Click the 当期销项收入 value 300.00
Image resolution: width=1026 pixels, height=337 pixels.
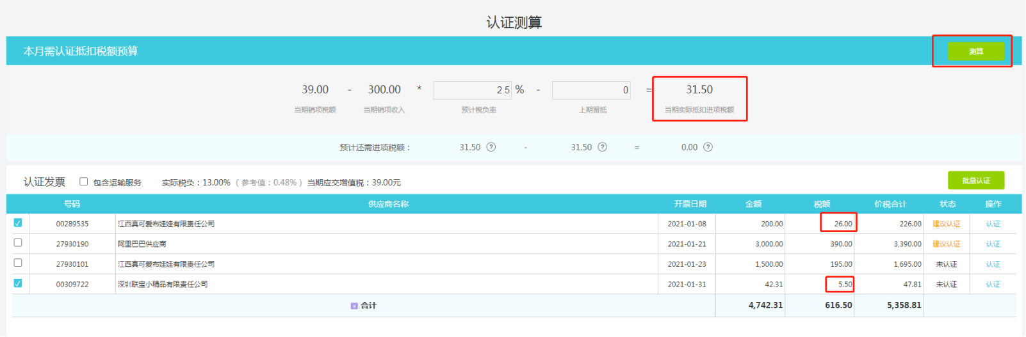click(x=384, y=90)
